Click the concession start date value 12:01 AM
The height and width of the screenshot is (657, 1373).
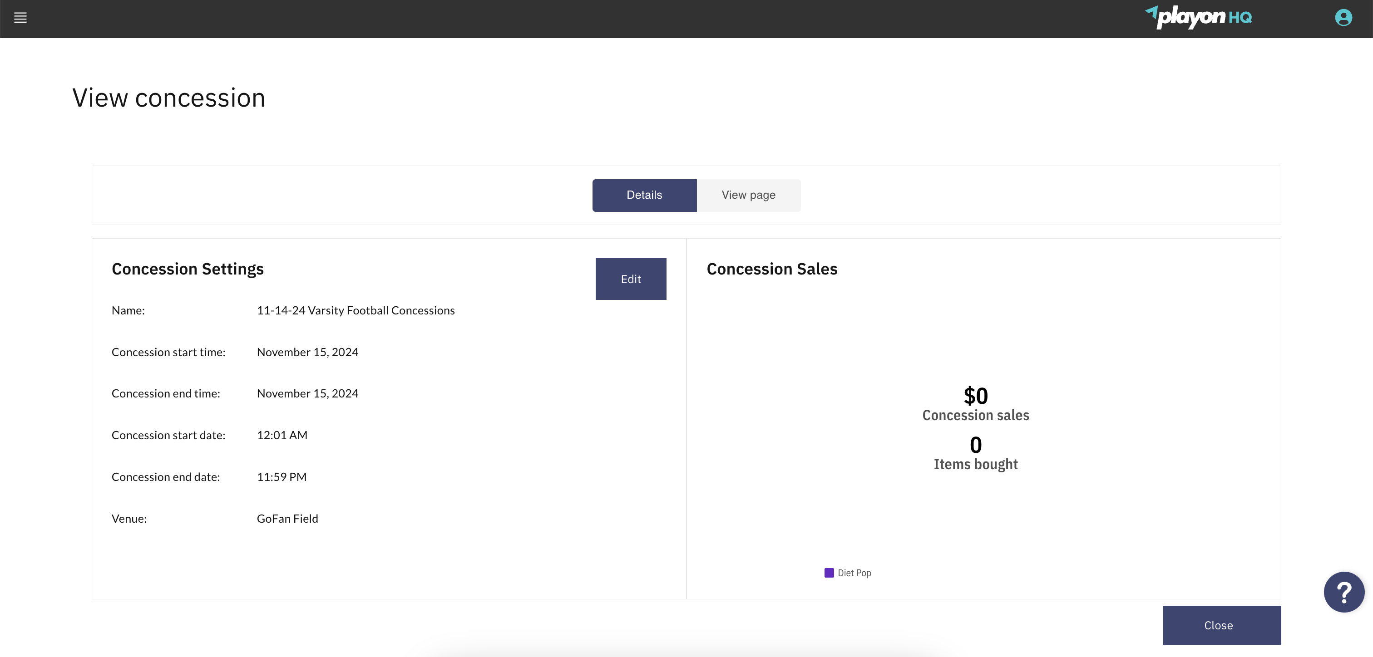[x=282, y=435]
